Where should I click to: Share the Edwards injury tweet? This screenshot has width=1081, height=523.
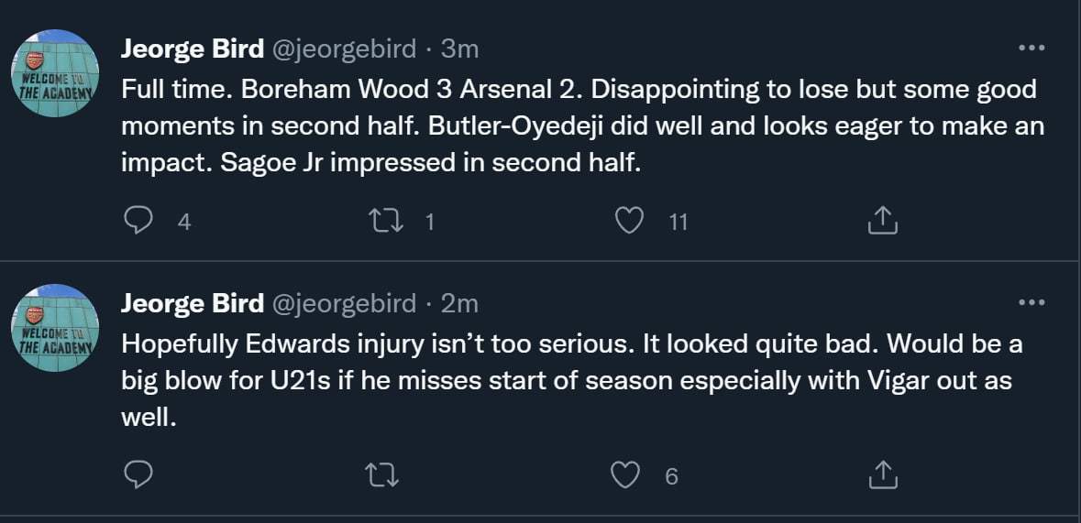(881, 474)
